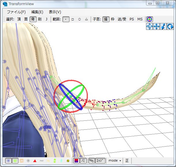The height and width of the screenshot is (167, 176).
Task: Open the mode dropdown
Action: (x=115, y=161)
